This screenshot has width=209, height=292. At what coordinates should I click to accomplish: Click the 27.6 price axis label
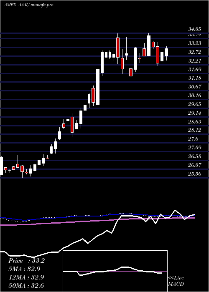tap(193, 139)
